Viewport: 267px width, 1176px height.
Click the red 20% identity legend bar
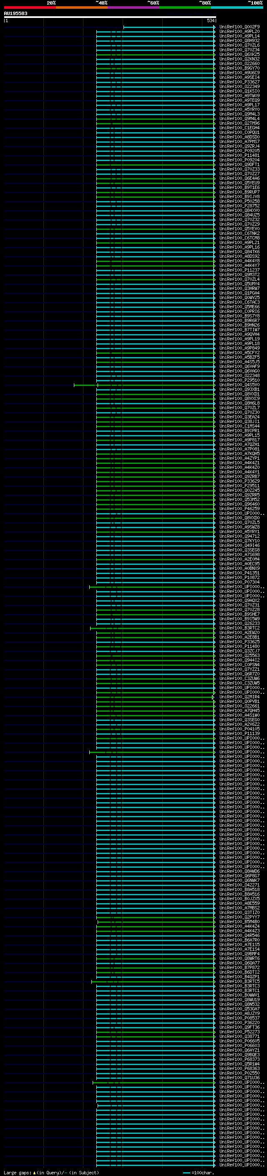pyautogui.click(x=30, y=8)
